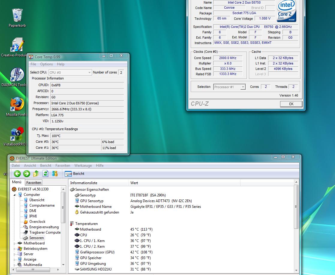Expand the Multimedia tree node
335x275 pixels.
tap(14, 265)
